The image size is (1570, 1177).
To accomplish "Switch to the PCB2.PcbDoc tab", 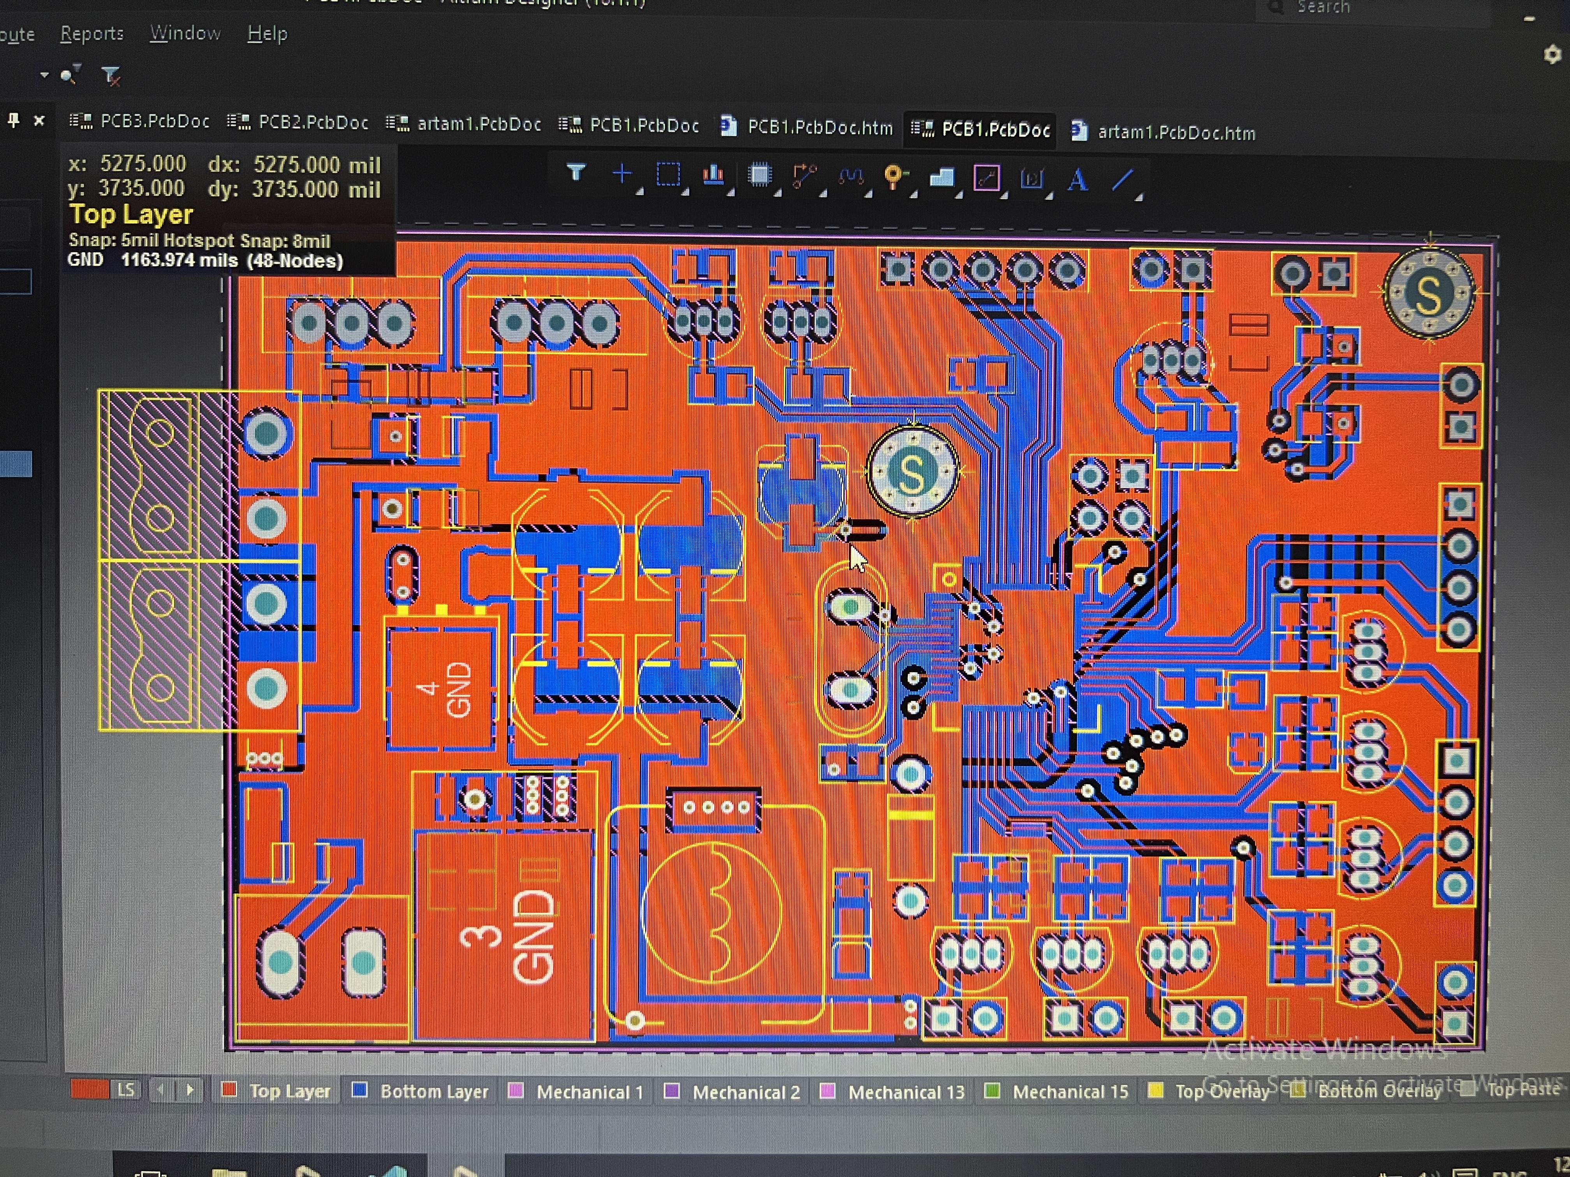I will [298, 122].
